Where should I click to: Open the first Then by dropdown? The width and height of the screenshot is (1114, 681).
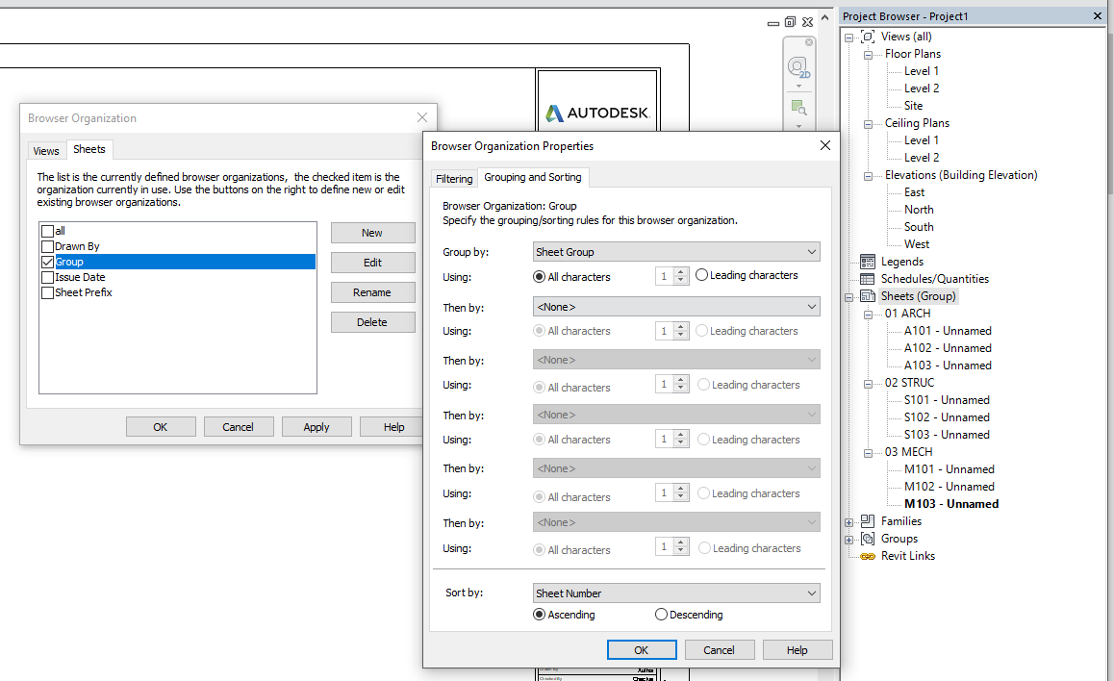676,307
